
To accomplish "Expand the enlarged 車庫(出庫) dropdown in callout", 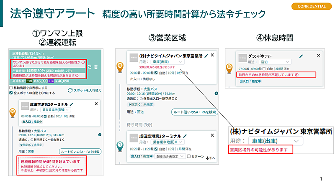I will click(275, 141).
